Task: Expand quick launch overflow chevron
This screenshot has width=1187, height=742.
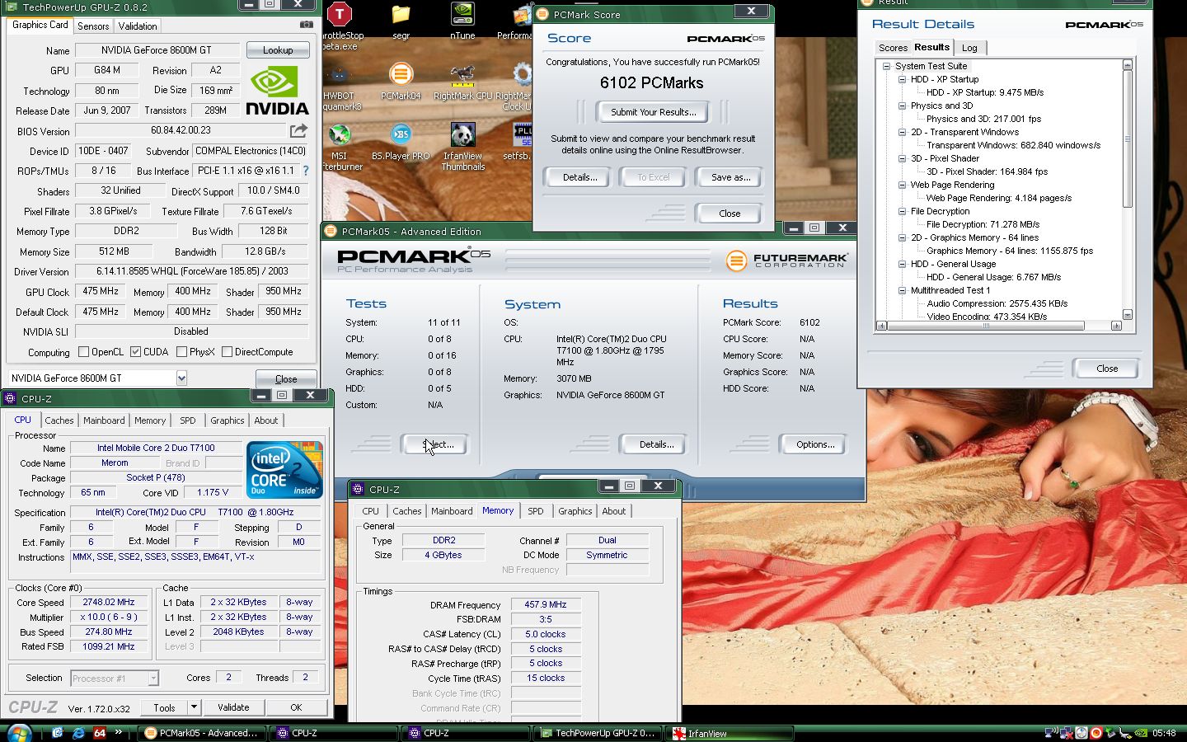Action: pos(119,732)
